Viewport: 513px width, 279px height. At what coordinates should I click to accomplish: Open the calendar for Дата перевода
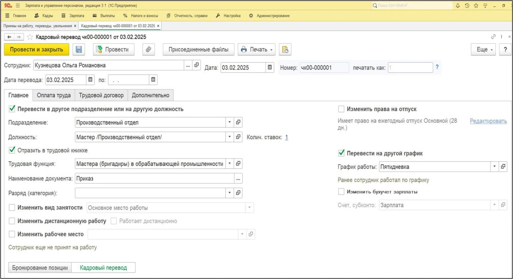click(x=91, y=80)
